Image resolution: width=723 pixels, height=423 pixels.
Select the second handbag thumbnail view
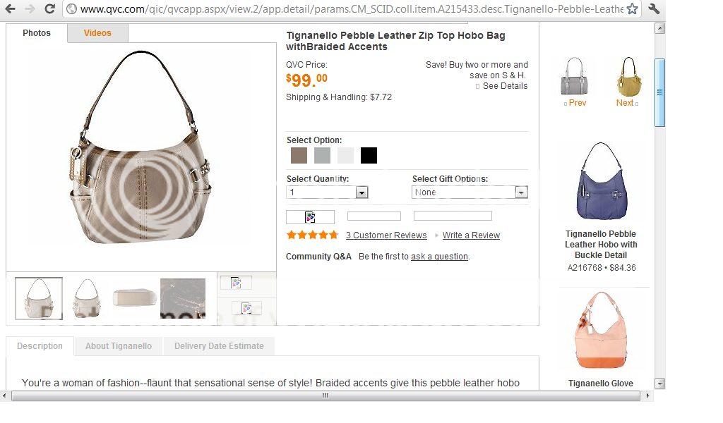(x=88, y=298)
